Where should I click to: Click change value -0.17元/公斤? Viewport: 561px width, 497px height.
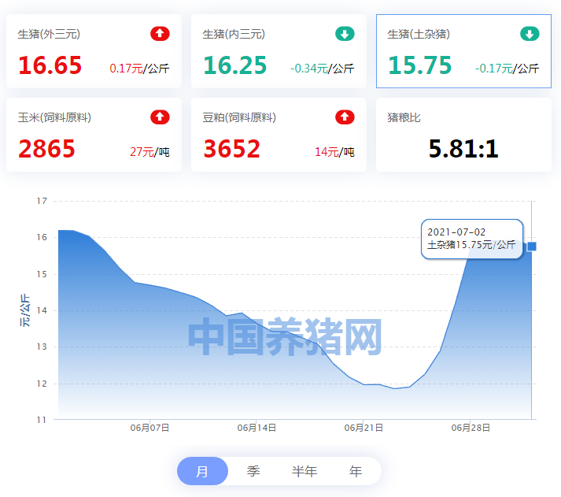pos(507,69)
